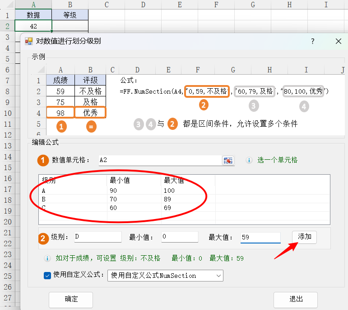Image resolution: width=348 pixels, height=310 pixels.
Task: Click the 最小值 column header in list
Action: (134, 180)
